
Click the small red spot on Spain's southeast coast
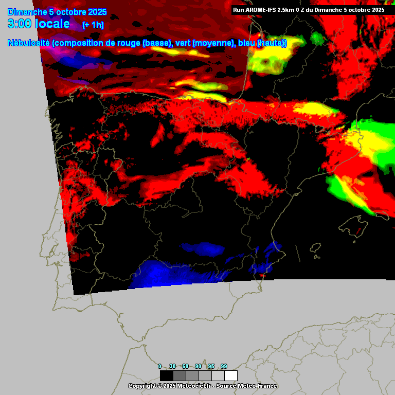click(x=263, y=276)
